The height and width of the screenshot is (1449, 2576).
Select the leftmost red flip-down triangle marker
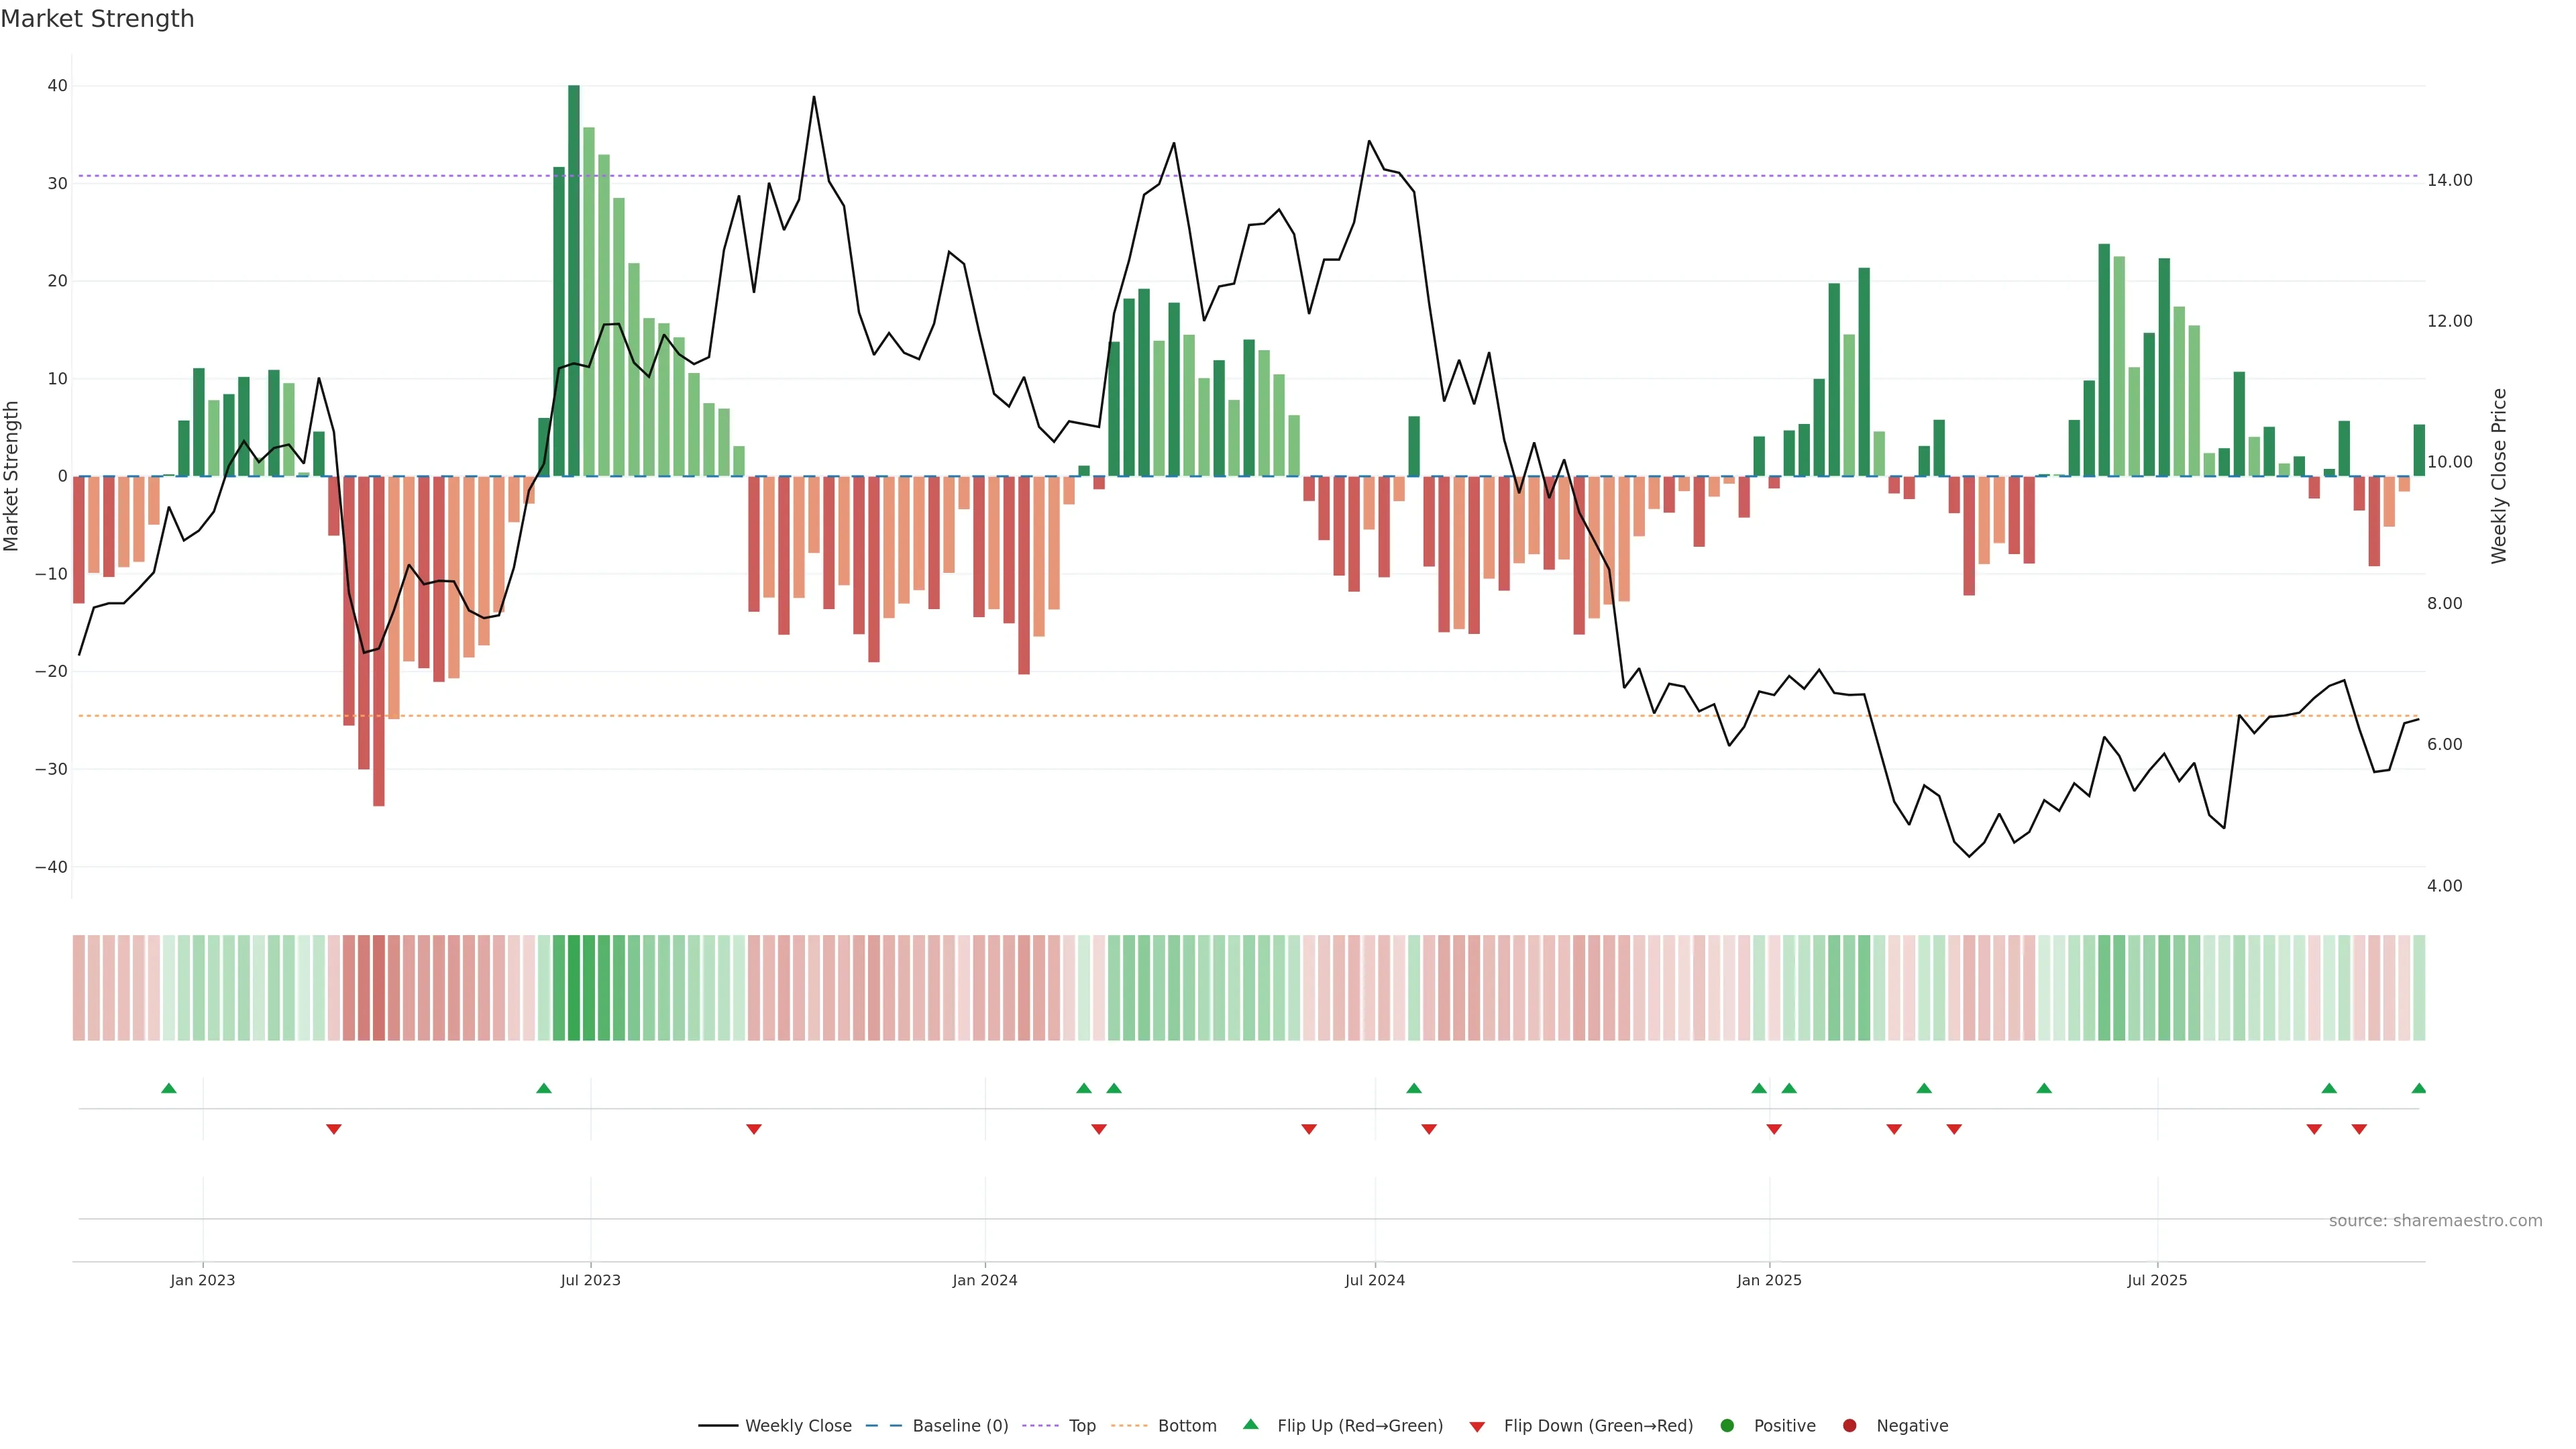[x=334, y=1129]
